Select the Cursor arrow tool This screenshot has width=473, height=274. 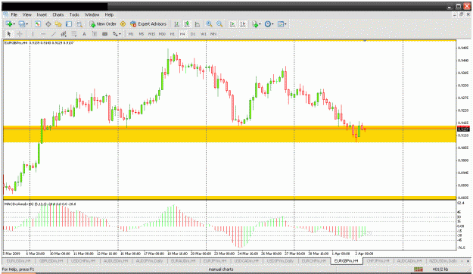(x=9, y=34)
